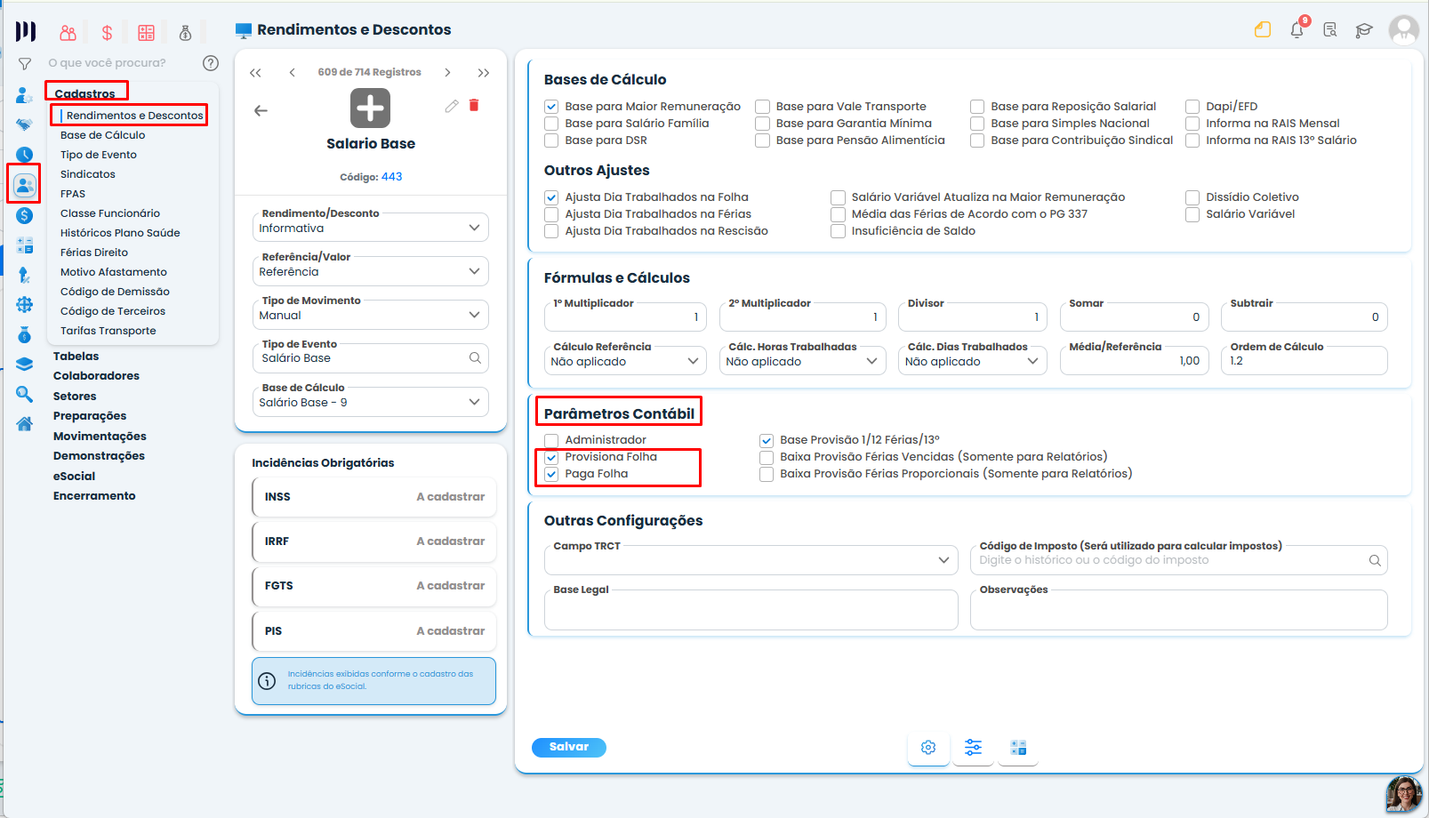
Task: Click the sliders filter icon at bottom
Action: click(974, 748)
